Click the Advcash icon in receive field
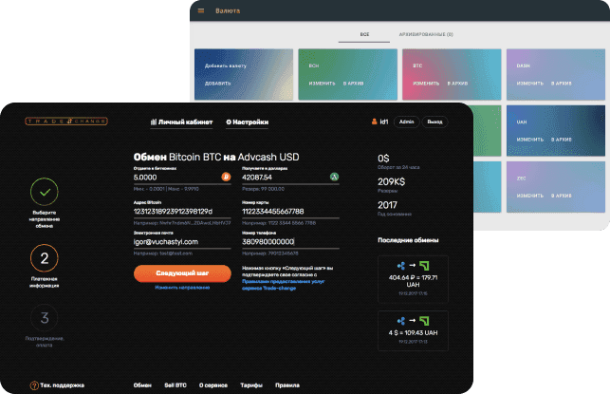Viewport: 610px width, 394px height. (334, 177)
